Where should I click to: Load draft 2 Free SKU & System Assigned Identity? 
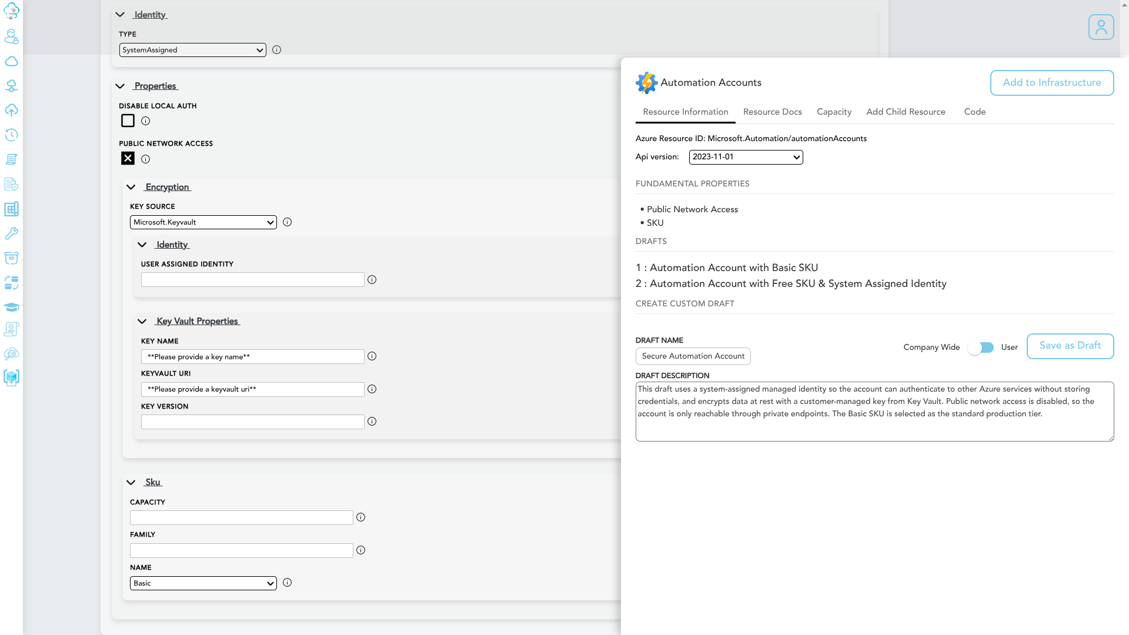pos(791,284)
